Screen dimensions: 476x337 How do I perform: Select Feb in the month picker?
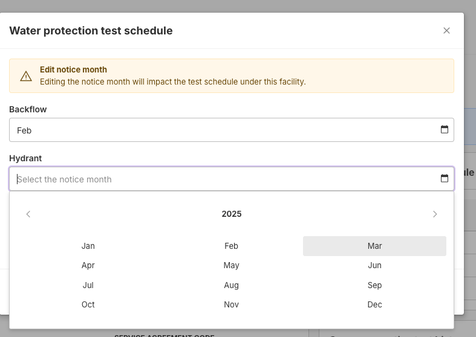coord(231,246)
